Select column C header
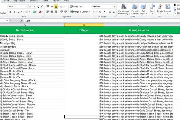Viewport: 180px width, 120px height. click(138, 25)
